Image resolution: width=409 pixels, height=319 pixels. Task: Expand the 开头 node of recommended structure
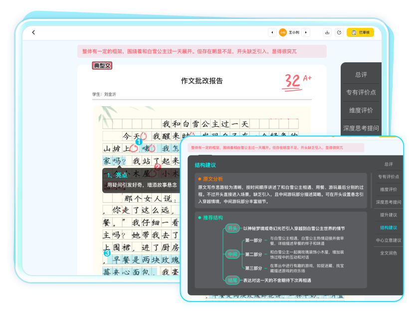231,227
